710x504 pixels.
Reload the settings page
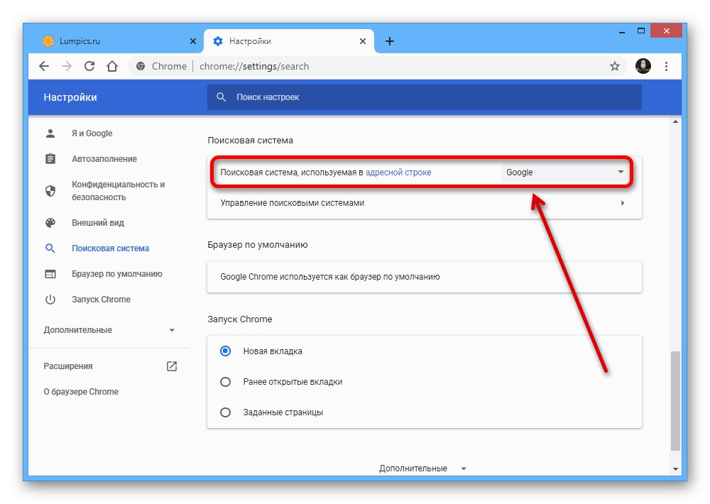point(89,66)
